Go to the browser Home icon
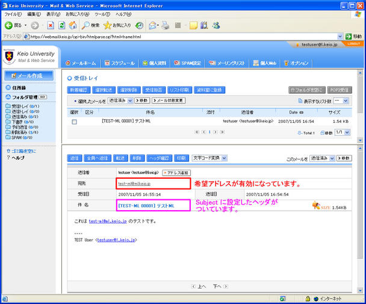The image size is (366, 304). (72, 25)
